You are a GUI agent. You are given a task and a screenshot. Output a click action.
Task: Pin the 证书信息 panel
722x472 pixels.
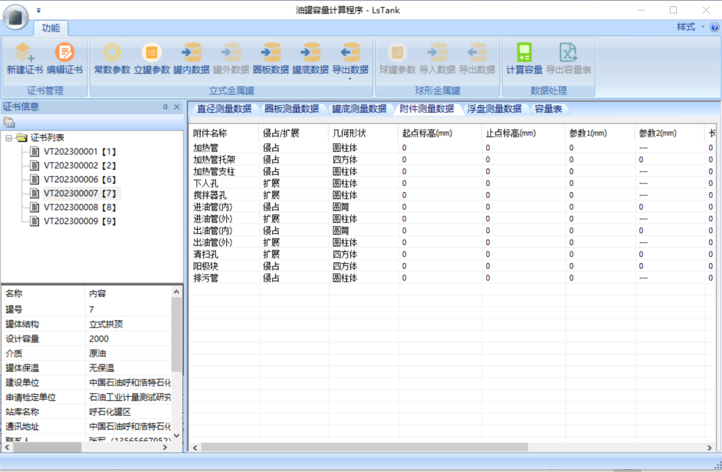(165, 107)
